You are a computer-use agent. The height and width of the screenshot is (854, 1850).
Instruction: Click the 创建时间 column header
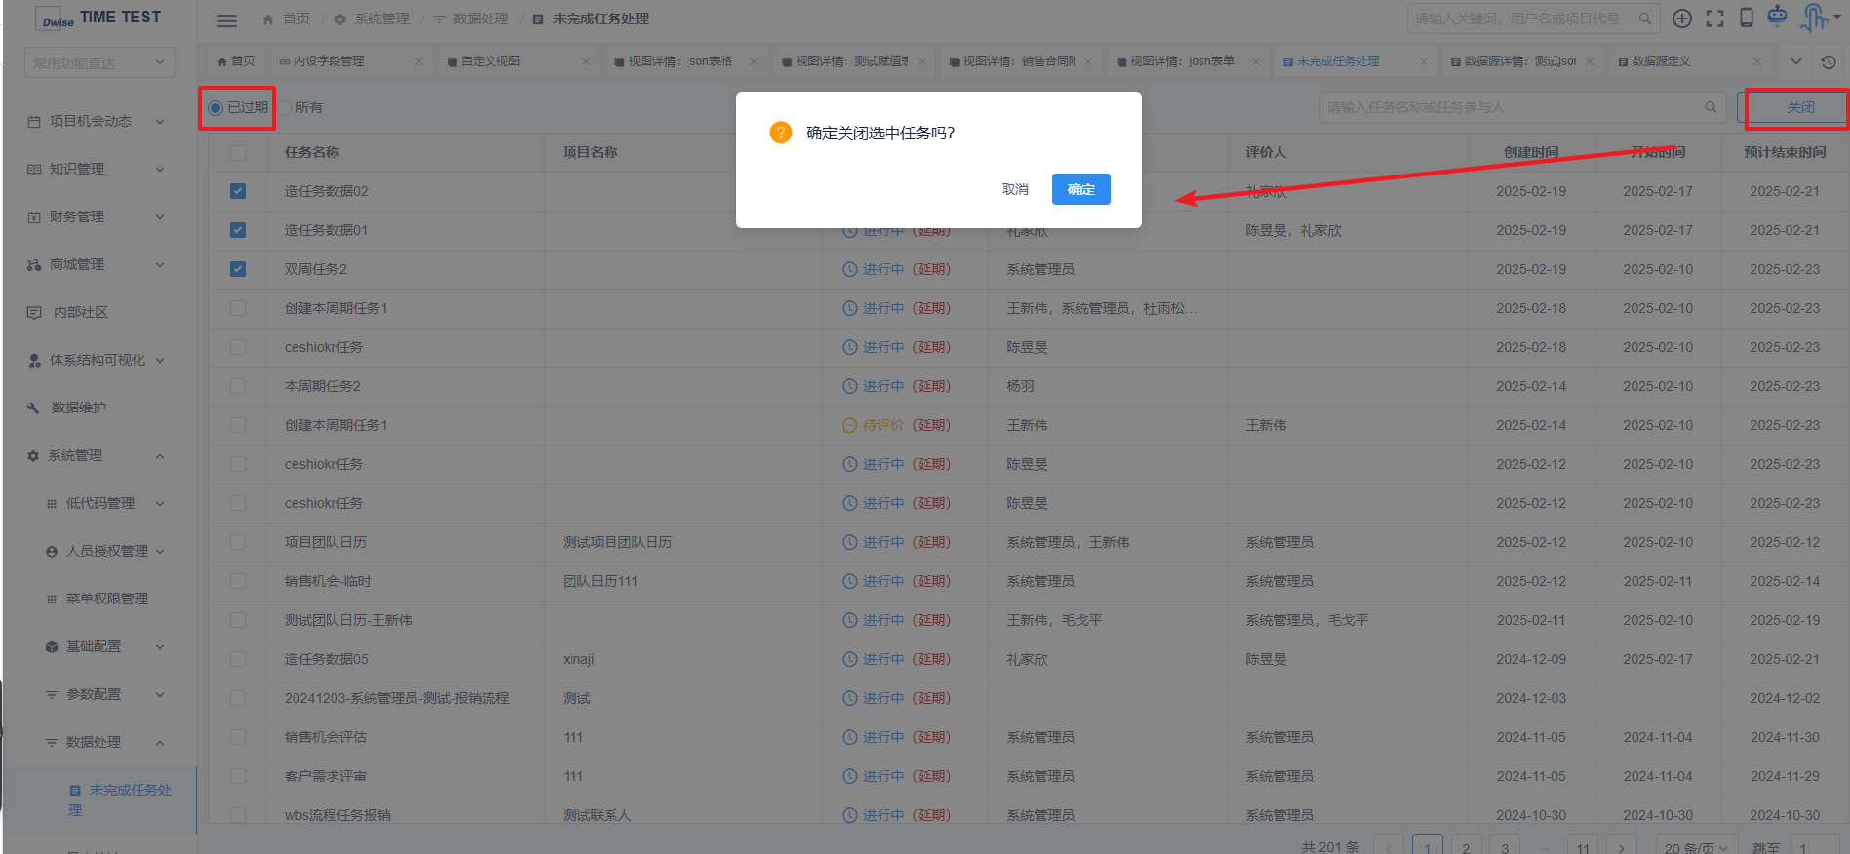click(1531, 153)
